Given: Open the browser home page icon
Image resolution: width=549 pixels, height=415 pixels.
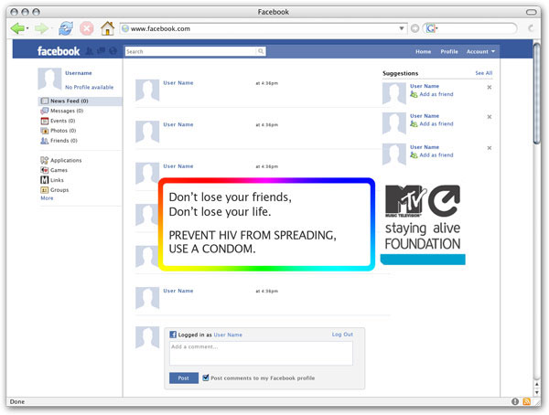Looking at the screenshot, I should tap(107, 28).
